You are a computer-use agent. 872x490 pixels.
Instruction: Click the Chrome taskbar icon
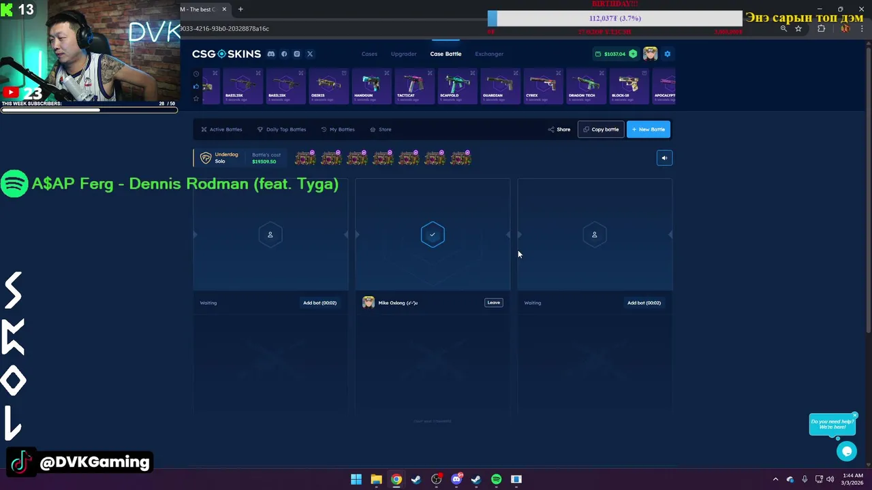(x=396, y=479)
